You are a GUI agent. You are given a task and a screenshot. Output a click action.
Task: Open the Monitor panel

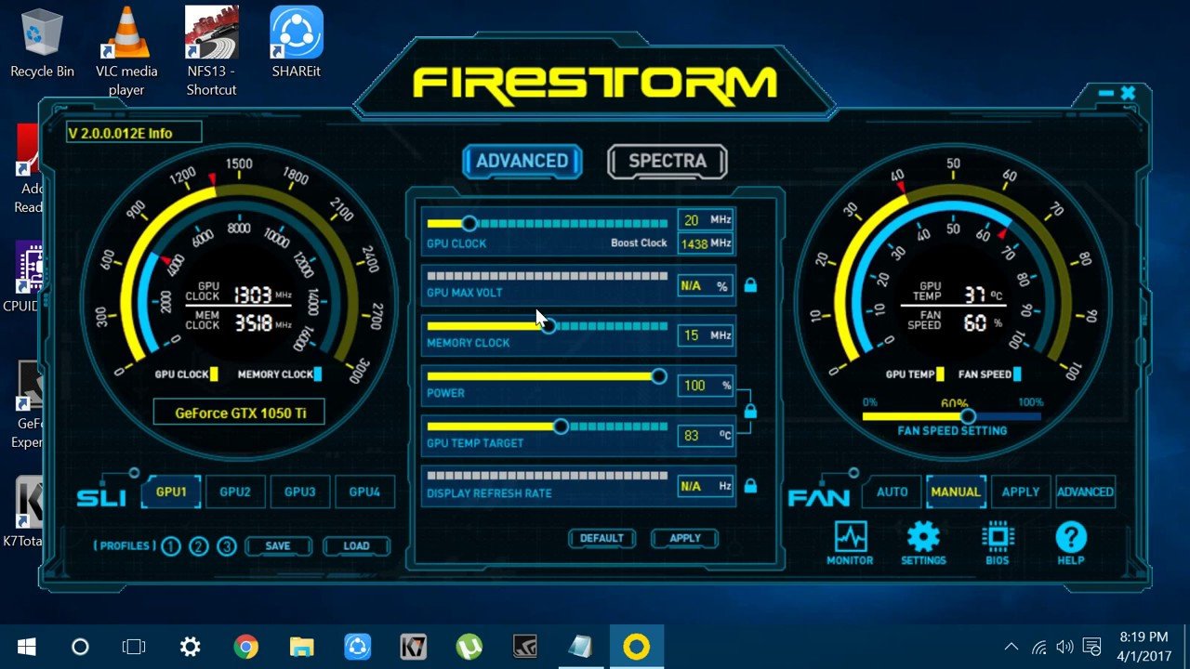(849, 537)
